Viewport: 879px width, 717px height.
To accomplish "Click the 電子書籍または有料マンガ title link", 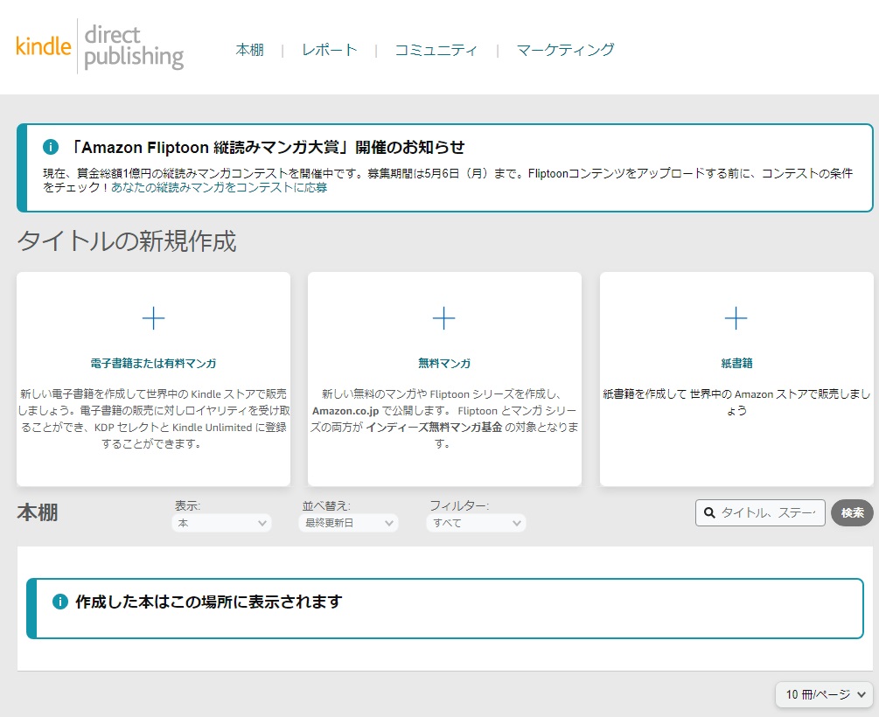I will coord(153,363).
